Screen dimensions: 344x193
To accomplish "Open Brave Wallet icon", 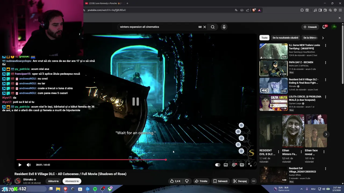I will [325, 10].
